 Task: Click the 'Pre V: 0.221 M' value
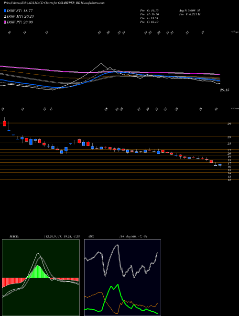[189, 14]
